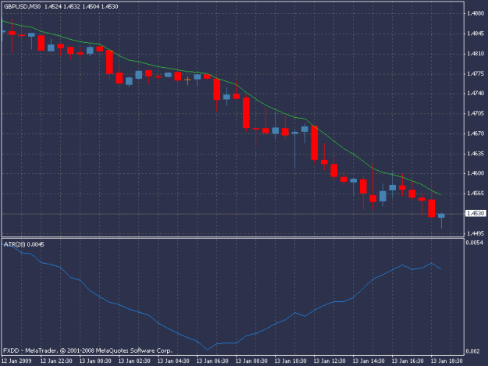
Task: Click the last blue candlestick at 1.4530
Action: coord(441,216)
